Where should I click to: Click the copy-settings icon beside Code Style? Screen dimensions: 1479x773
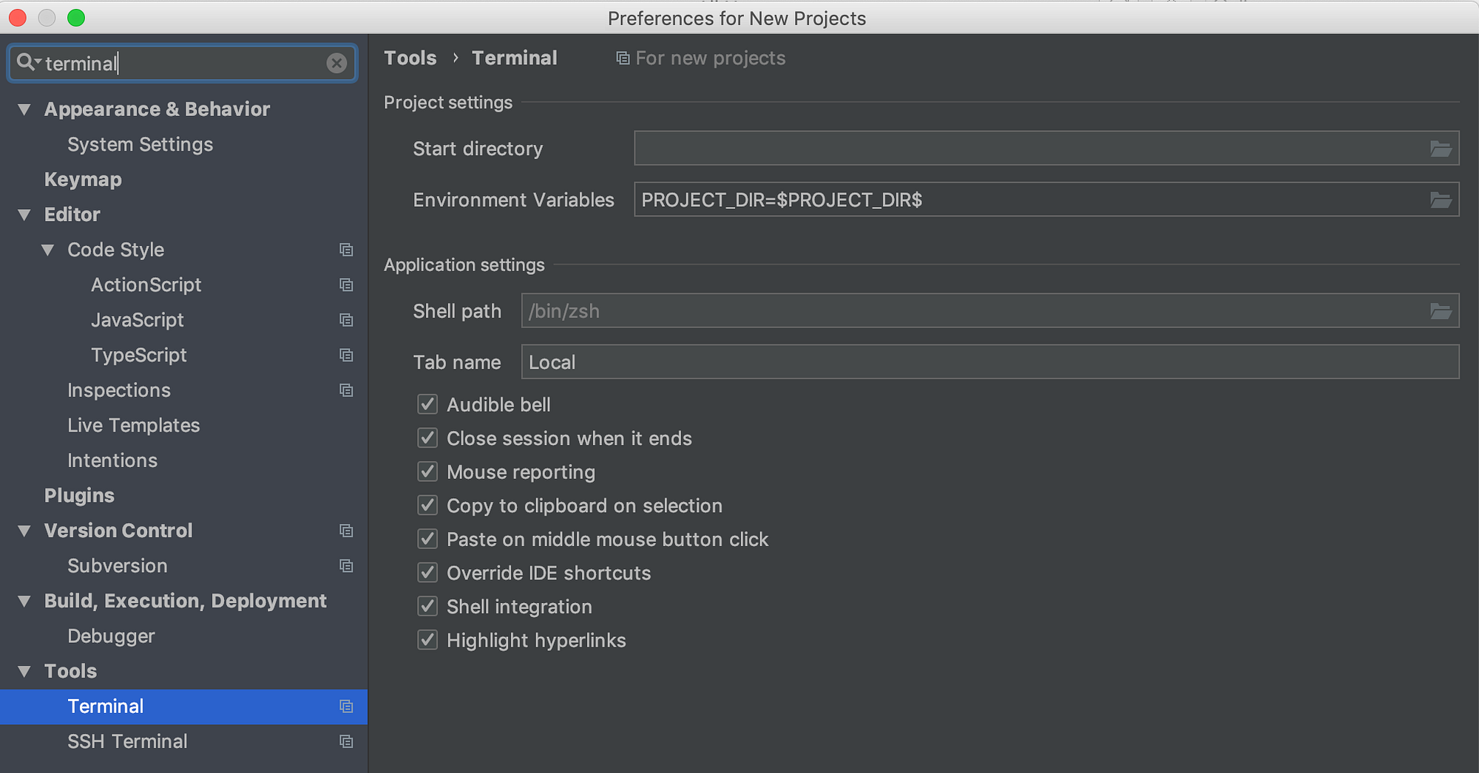(x=346, y=250)
